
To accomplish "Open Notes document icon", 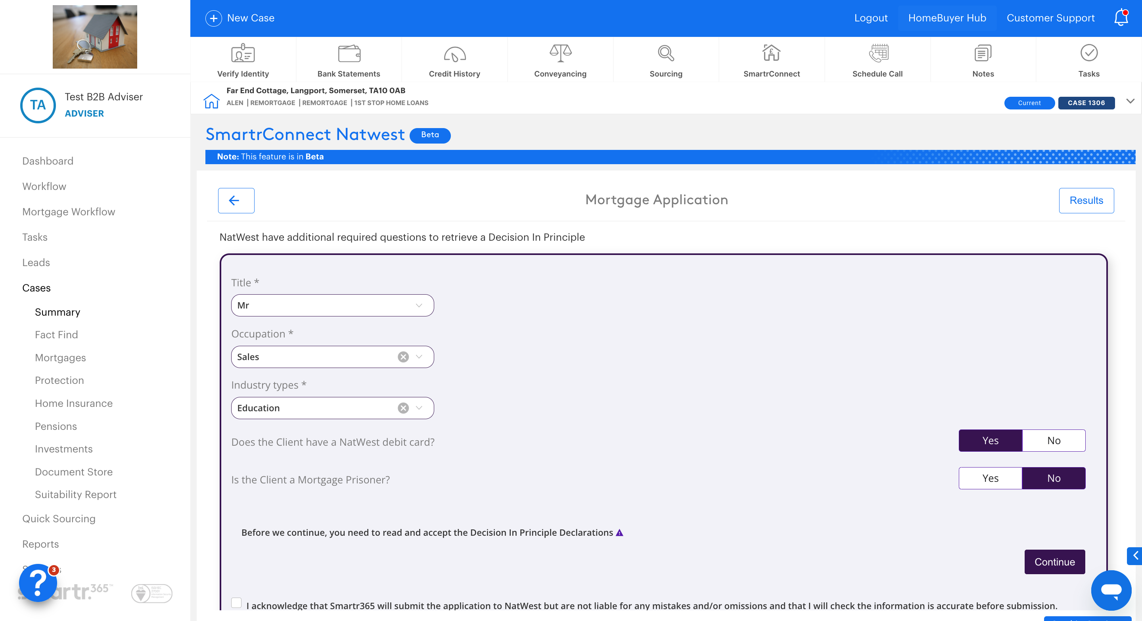I will tap(983, 54).
